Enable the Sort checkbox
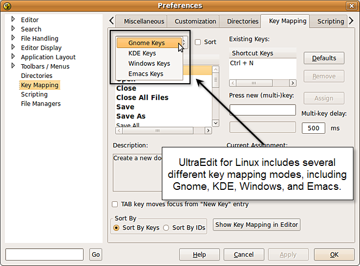This screenshot has width=360, height=266. coord(198,42)
